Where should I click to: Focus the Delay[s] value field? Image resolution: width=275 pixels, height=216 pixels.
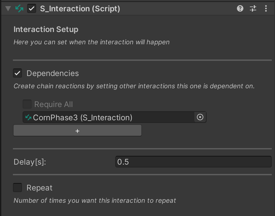coord(193,162)
